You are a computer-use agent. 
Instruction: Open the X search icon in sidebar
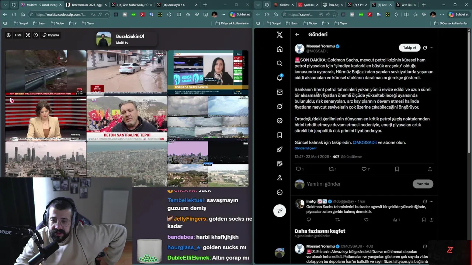(280, 63)
